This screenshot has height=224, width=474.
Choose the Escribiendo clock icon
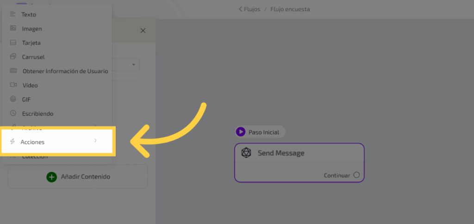coord(13,114)
